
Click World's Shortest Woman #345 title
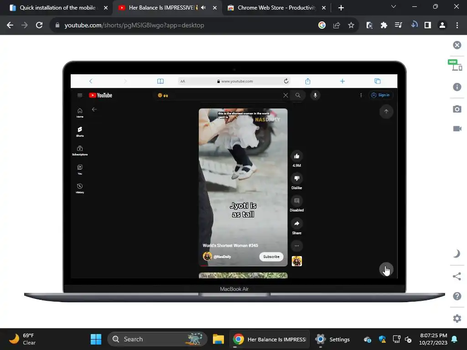230,246
